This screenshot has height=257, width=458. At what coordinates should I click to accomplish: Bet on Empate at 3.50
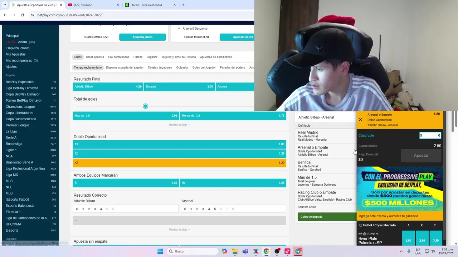click(x=179, y=87)
